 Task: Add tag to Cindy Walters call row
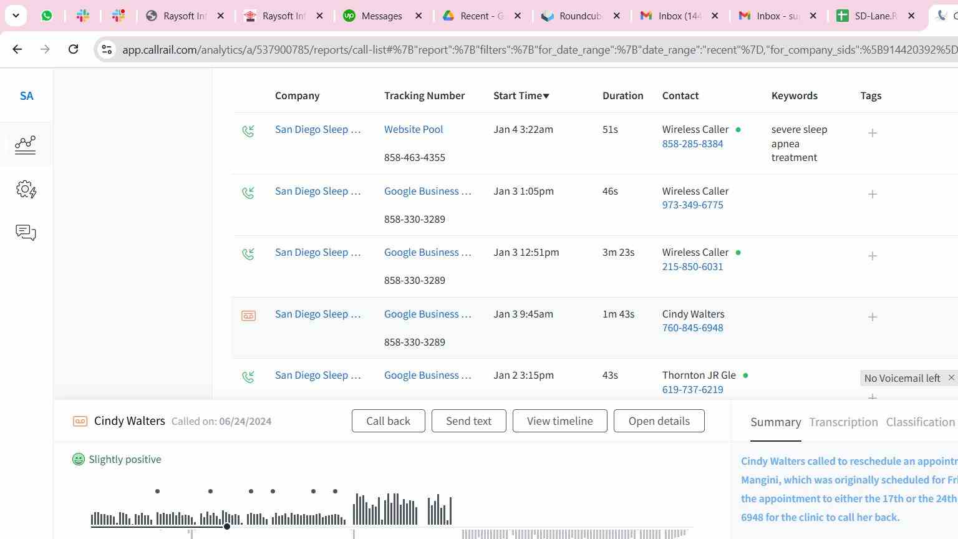(873, 317)
